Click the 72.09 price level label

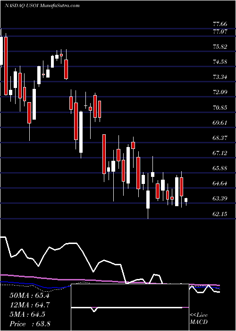pos(220,92)
